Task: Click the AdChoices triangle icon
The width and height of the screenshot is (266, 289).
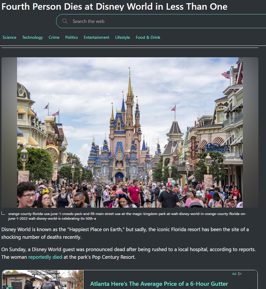Action: 240,274
